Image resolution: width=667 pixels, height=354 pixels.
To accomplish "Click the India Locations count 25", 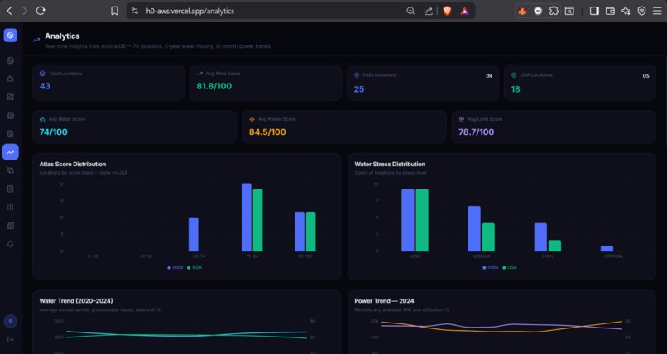I will tap(359, 89).
